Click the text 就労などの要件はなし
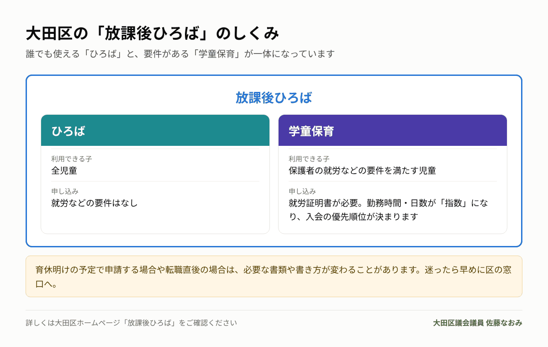Image resolution: width=548 pixels, height=347 pixels. (x=95, y=203)
